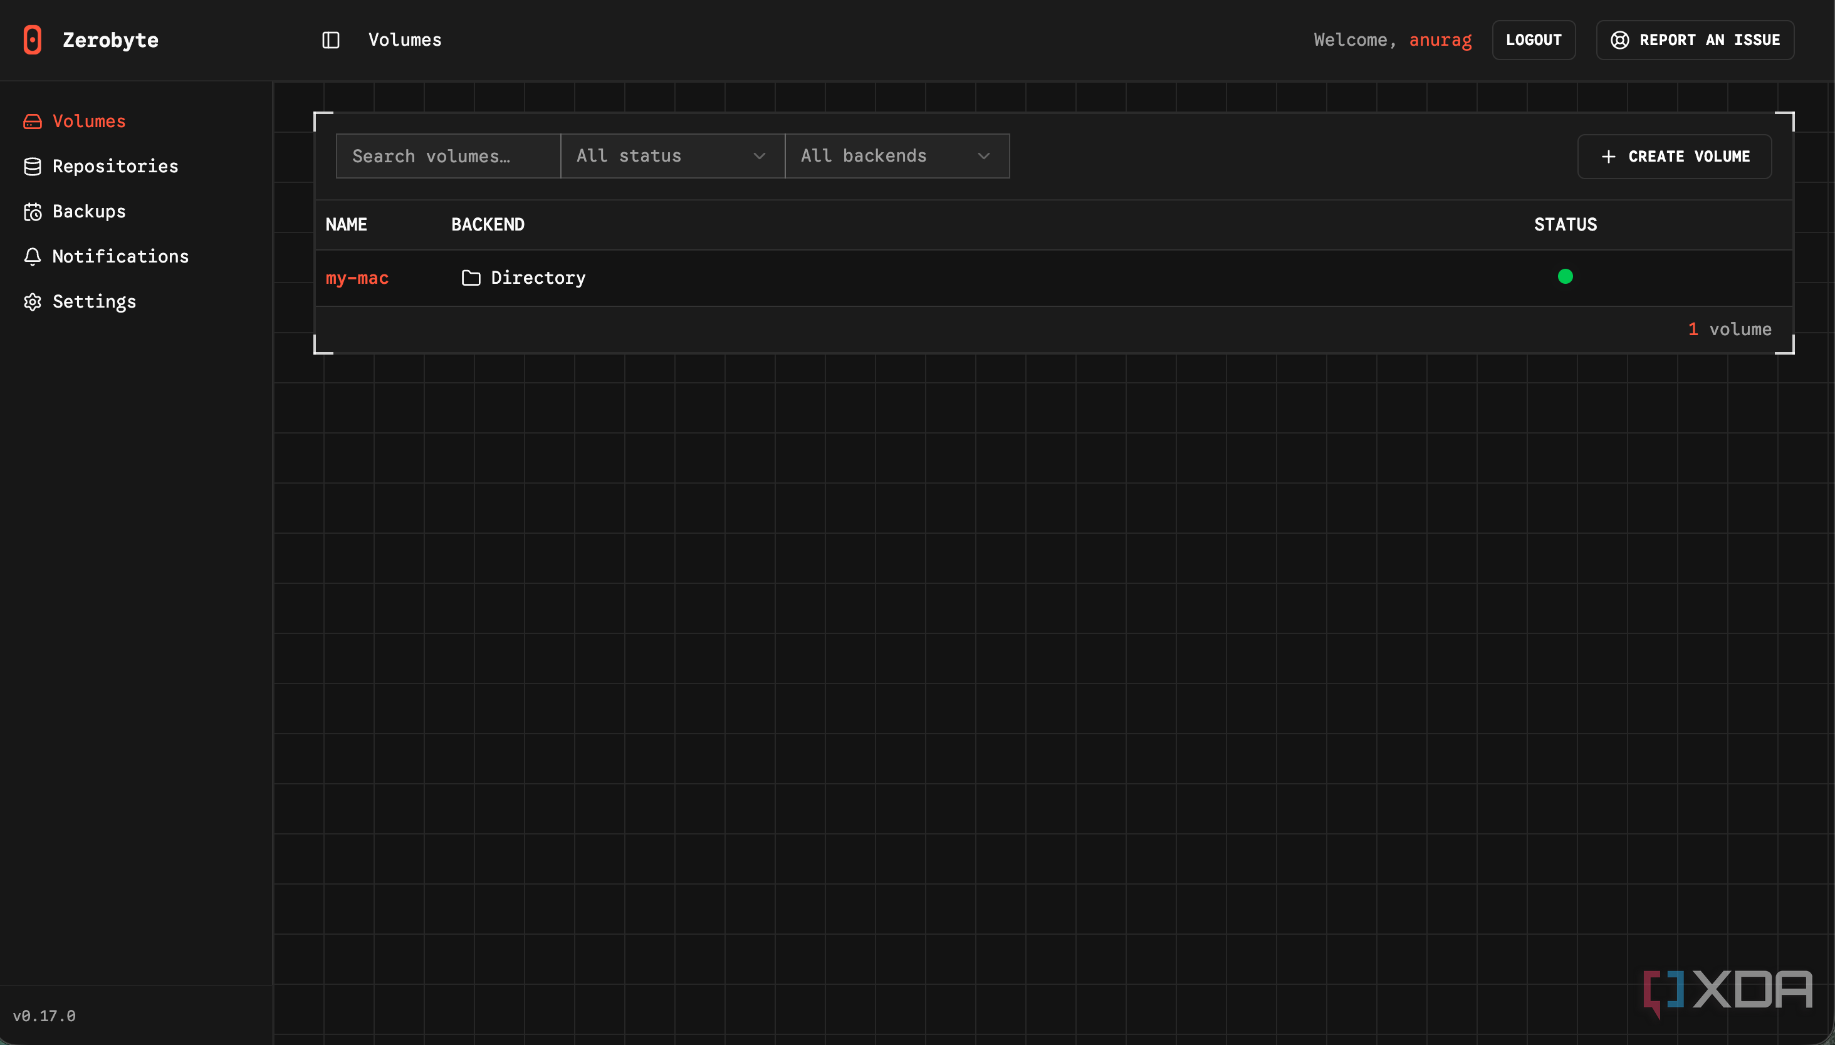
Task: Go to Backups section
Action: [75, 212]
